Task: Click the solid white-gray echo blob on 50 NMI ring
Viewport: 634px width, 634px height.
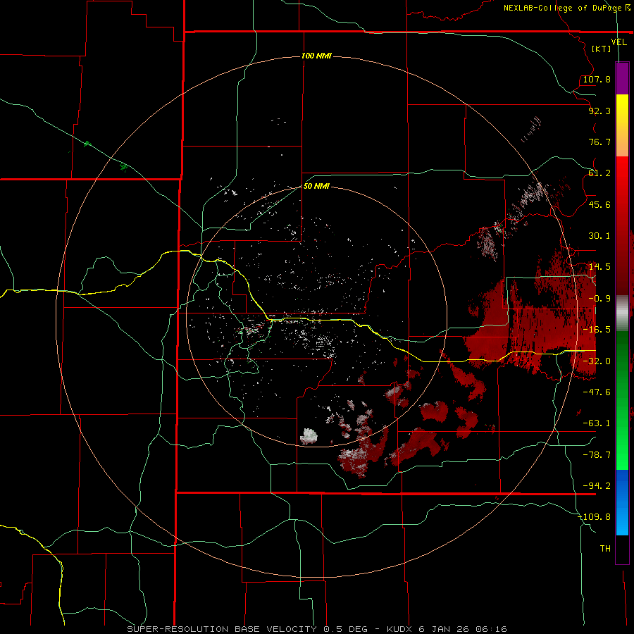Action: click(309, 436)
